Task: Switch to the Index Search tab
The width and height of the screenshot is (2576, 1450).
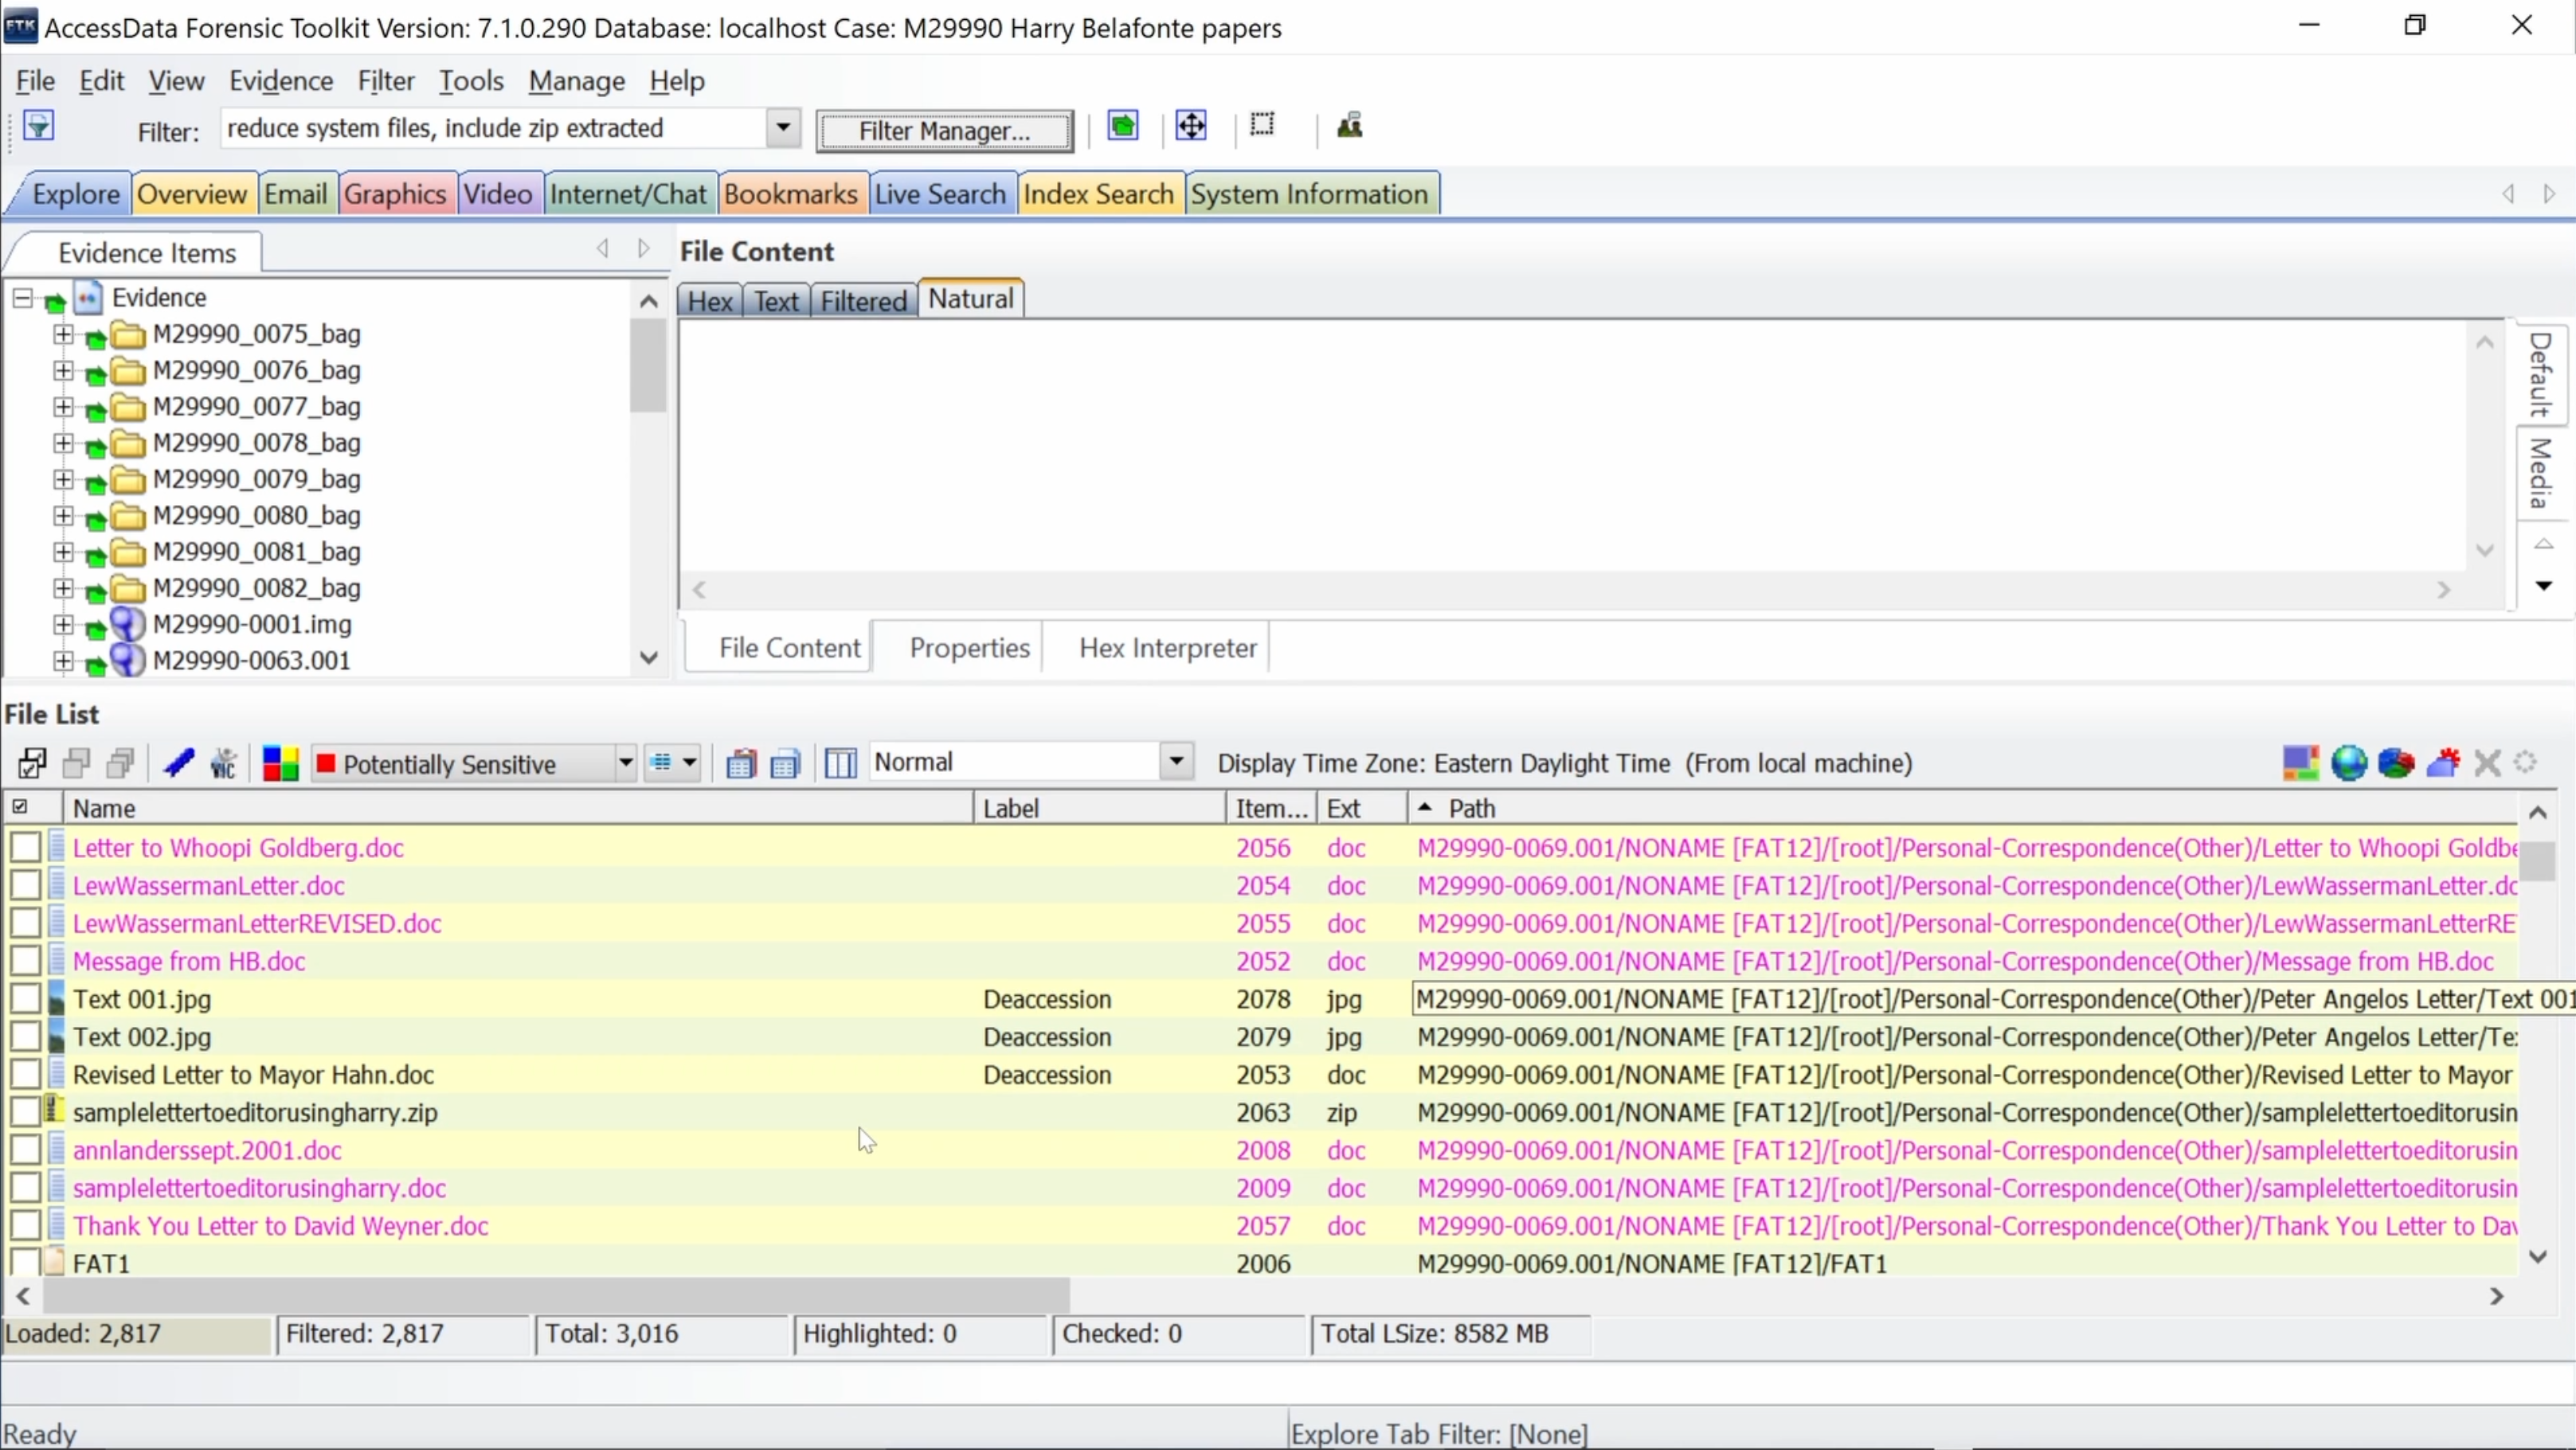Action: pyautogui.click(x=1098, y=194)
